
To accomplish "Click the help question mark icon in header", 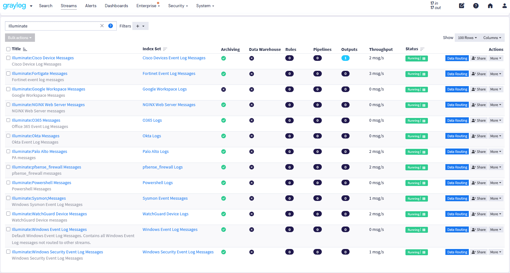I will point(476,6).
